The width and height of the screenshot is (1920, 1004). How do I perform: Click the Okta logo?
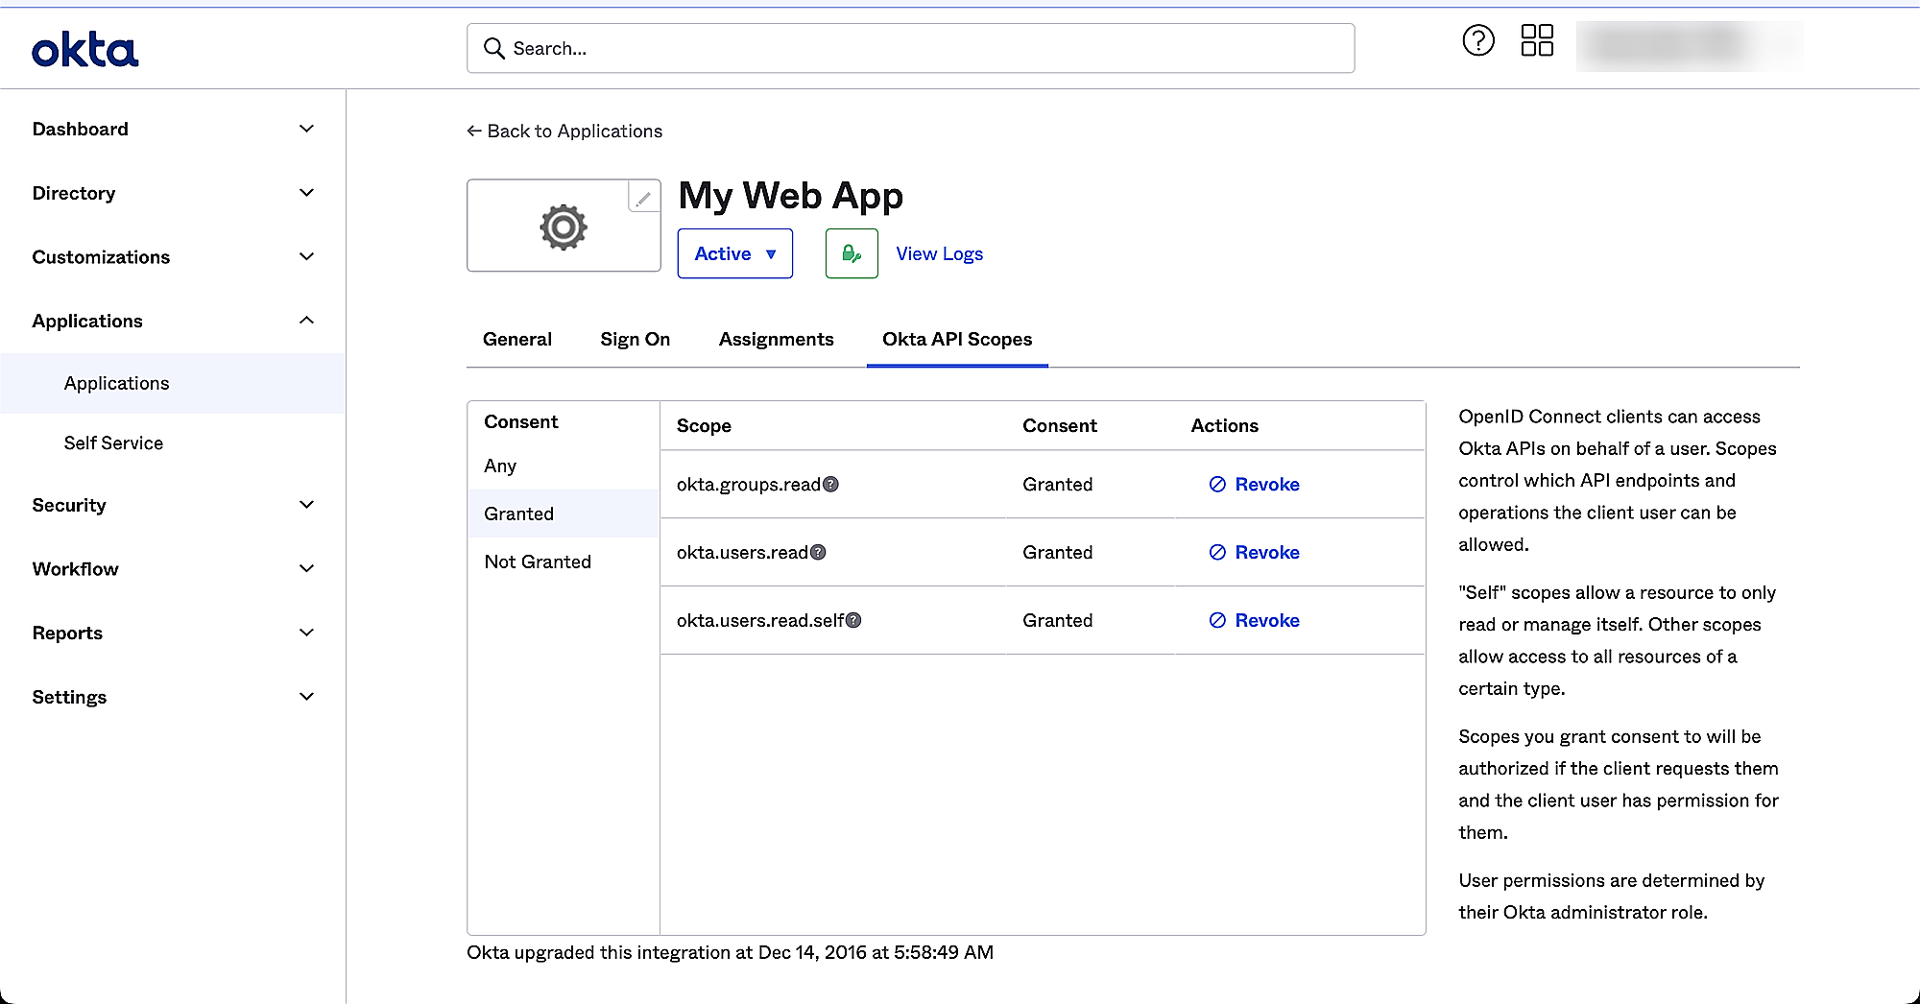[85, 50]
